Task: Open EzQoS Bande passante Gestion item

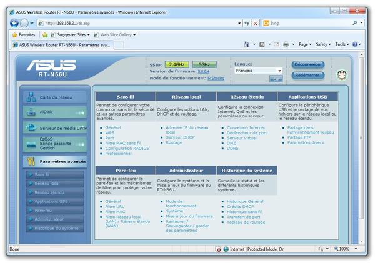Action: 55,144
